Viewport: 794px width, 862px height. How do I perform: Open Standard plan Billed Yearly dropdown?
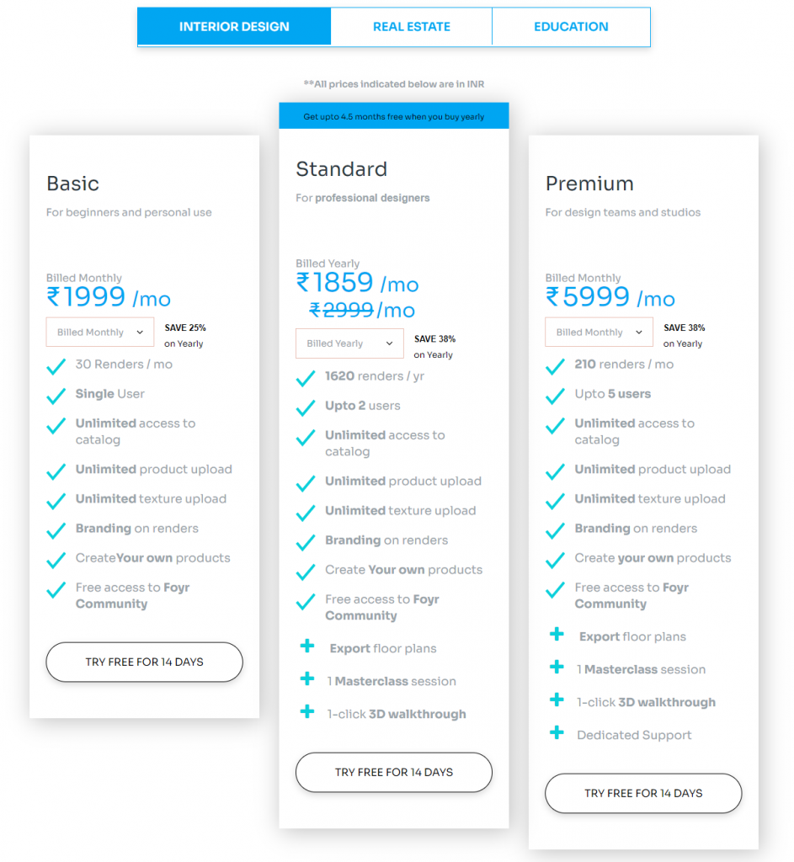[x=349, y=343]
